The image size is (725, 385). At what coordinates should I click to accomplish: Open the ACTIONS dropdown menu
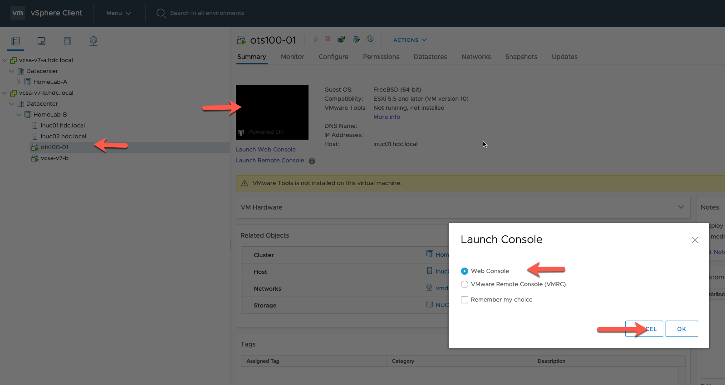pyautogui.click(x=410, y=40)
